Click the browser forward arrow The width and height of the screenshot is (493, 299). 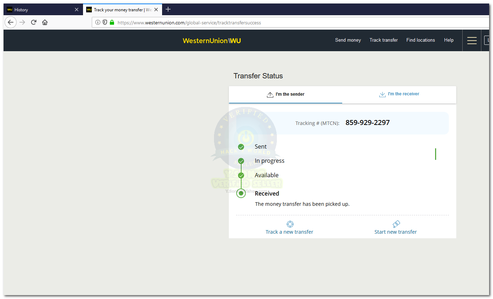(22, 22)
